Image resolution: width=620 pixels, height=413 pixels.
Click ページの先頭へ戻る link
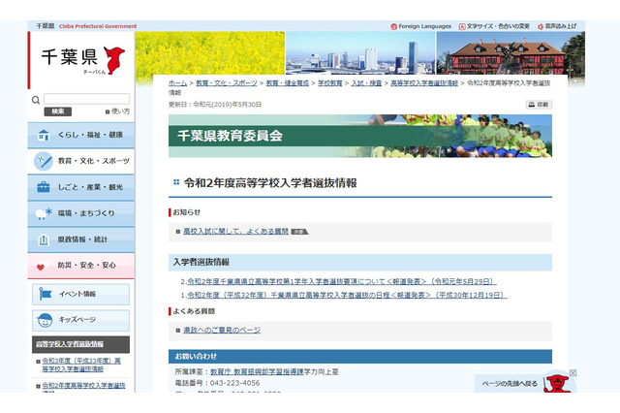[x=510, y=384]
